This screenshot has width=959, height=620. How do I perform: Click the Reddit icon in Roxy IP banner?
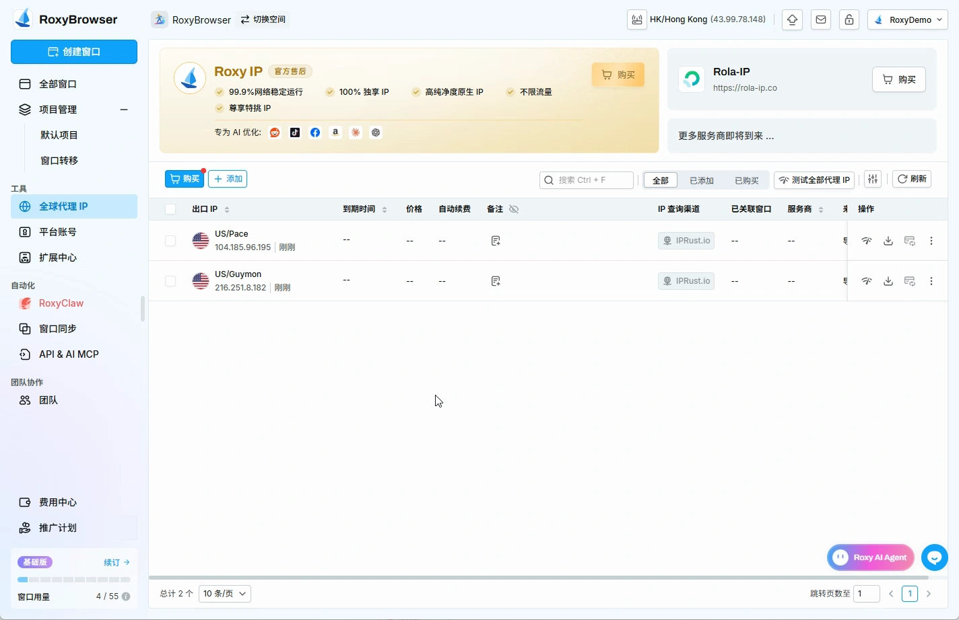click(275, 132)
